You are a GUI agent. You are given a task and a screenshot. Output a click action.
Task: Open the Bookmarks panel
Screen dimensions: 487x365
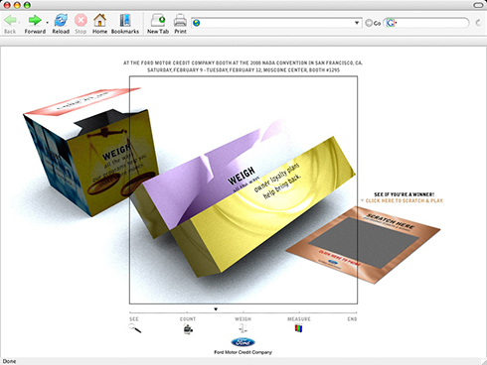(125, 24)
